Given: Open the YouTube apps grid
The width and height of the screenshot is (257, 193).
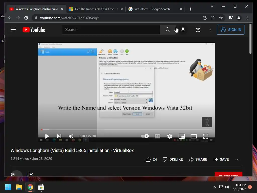Looking at the screenshot, I should (198, 30).
